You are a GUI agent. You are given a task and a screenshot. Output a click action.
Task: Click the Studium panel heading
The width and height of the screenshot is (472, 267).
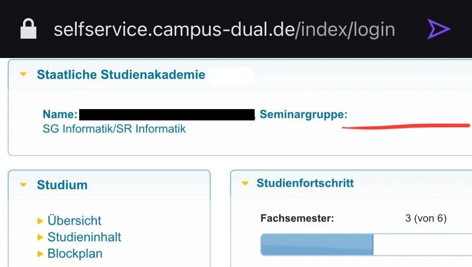(62, 185)
